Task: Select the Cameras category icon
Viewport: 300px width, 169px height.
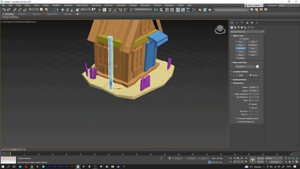Action: point(242,28)
